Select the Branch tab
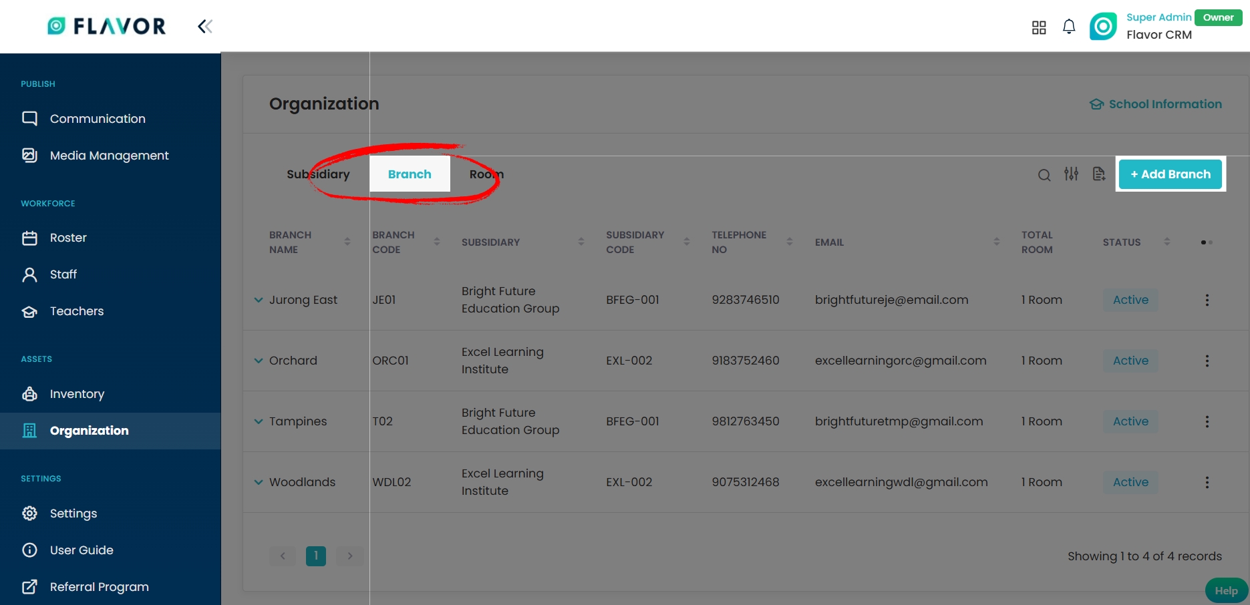This screenshot has height=605, width=1250. pos(410,174)
